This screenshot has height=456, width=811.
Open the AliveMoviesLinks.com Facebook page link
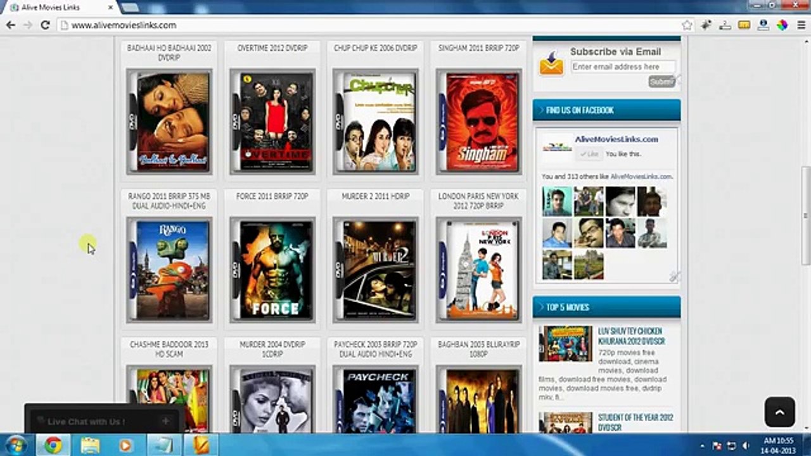pyautogui.click(x=616, y=139)
